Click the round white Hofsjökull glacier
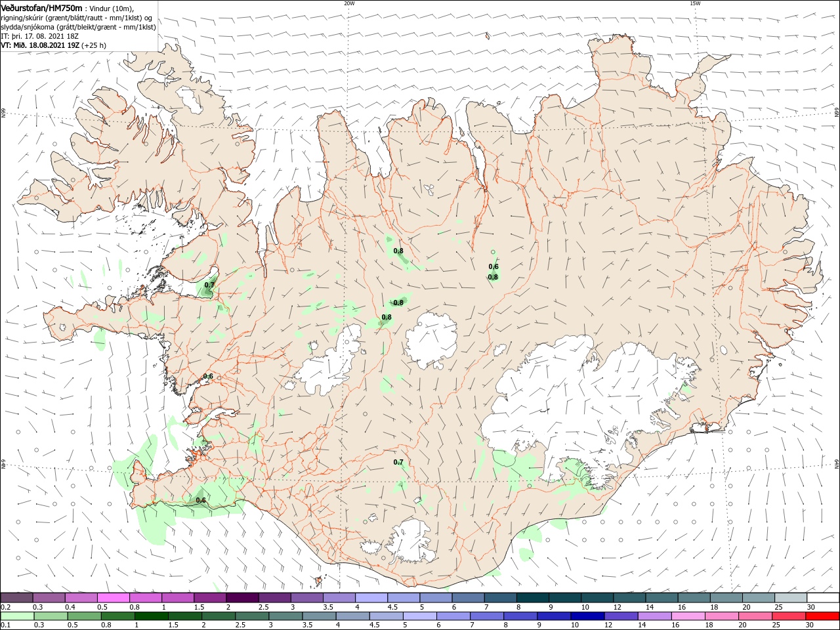 click(x=432, y=340)
